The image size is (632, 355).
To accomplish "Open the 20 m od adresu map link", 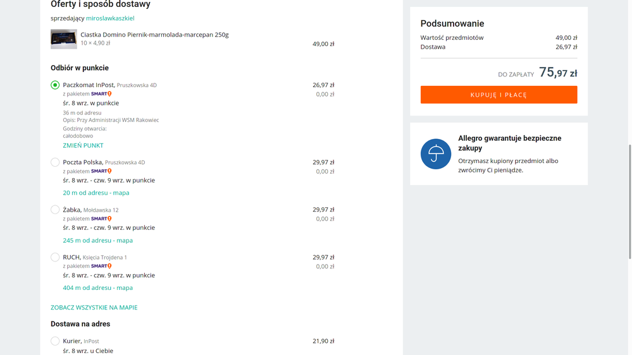I will pyautogui.click(x=96, y=193).
